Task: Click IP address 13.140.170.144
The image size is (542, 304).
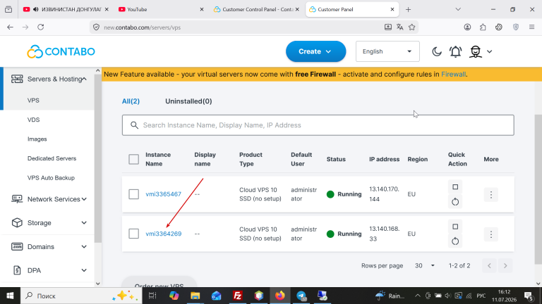Action: pos(384,194)
